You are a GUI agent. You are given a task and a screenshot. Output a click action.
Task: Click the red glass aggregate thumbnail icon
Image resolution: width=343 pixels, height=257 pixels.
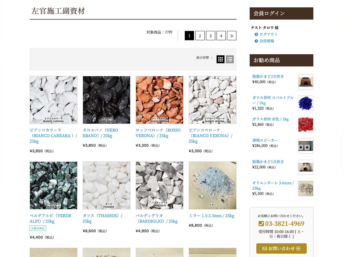[305, 124]
